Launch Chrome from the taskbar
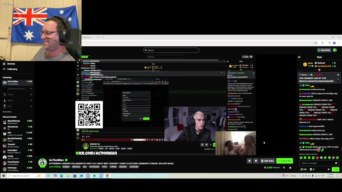 pyautogui.click(x=107, y=176)
